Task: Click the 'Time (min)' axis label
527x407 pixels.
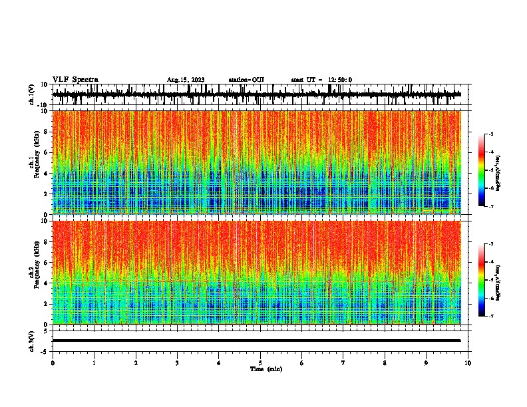Action: [266, 369]
